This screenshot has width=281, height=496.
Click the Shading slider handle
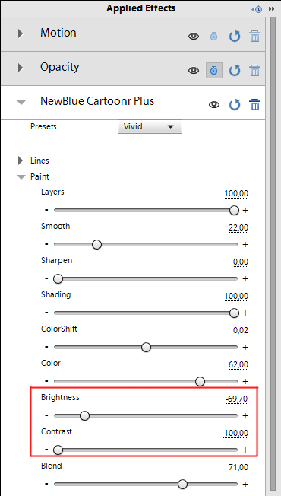pos(234,313)
